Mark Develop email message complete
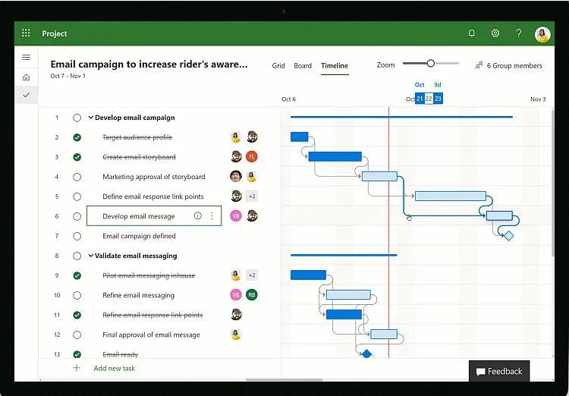This screenshot has width=569, height=396. coord(77,216)
